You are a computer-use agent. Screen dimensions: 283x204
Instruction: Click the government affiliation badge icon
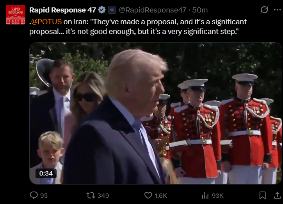pos(112,10)
